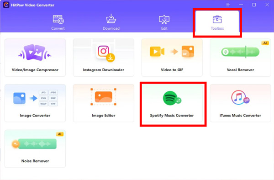
Task: Click the iTunes Music Converter icon
Action: click(x=240, y=97)
